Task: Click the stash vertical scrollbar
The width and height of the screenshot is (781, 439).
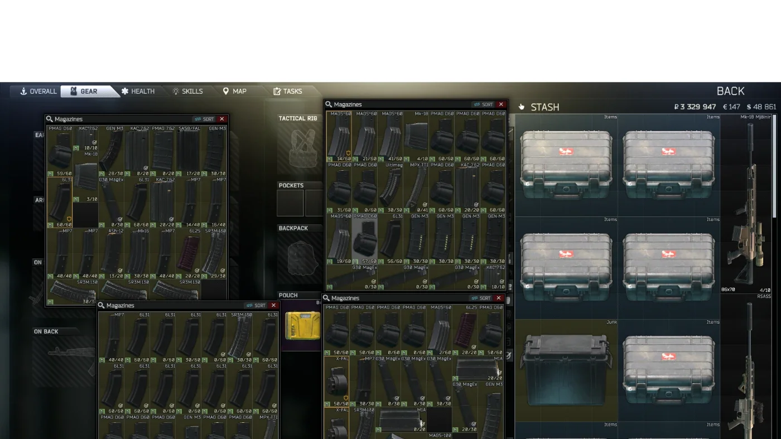Action: tap(774, 167)
